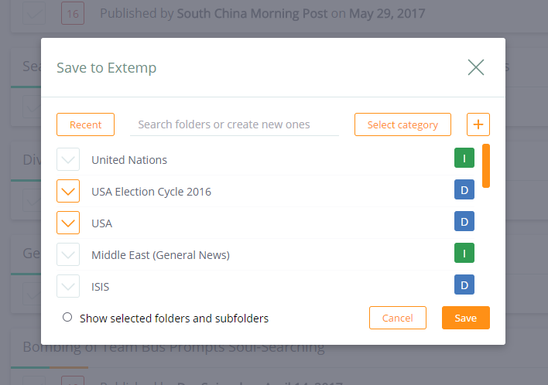
Task: Click the 16 badge in background article row
Action: (73, 14)
